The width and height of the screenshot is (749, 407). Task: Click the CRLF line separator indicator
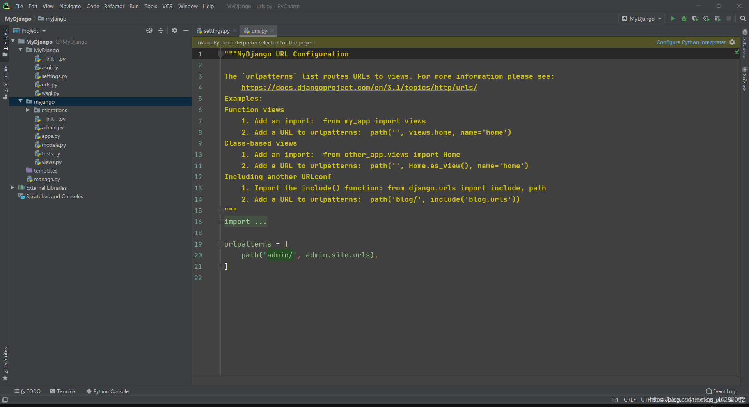[x=630, y=400]
